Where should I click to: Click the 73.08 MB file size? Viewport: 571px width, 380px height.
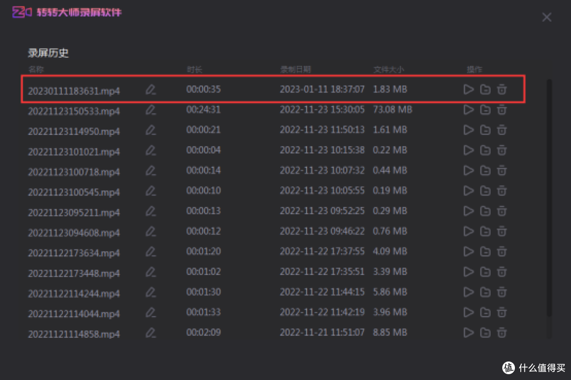point(392,109)
